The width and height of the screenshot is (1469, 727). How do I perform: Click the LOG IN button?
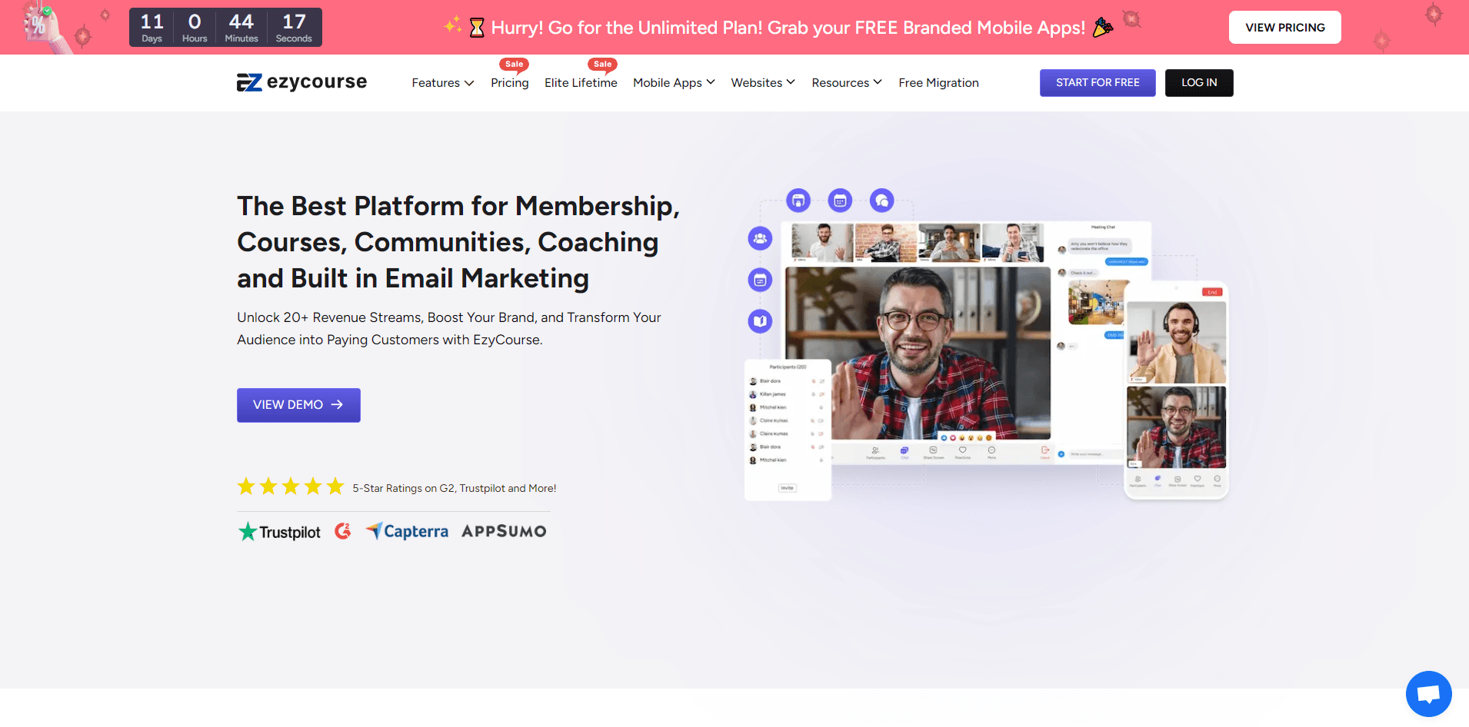tap(1199, 83)
